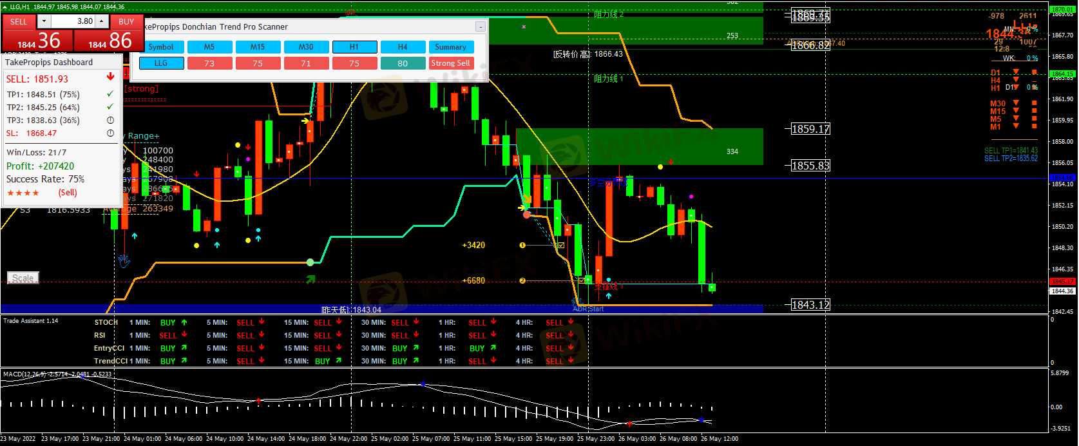The width and height of the screenshot is (1079, 446).
Task: Click the green checkmark next to TP2
Action: point(110,107)
